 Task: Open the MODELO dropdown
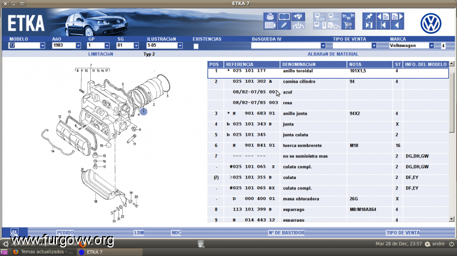point(42,46)
